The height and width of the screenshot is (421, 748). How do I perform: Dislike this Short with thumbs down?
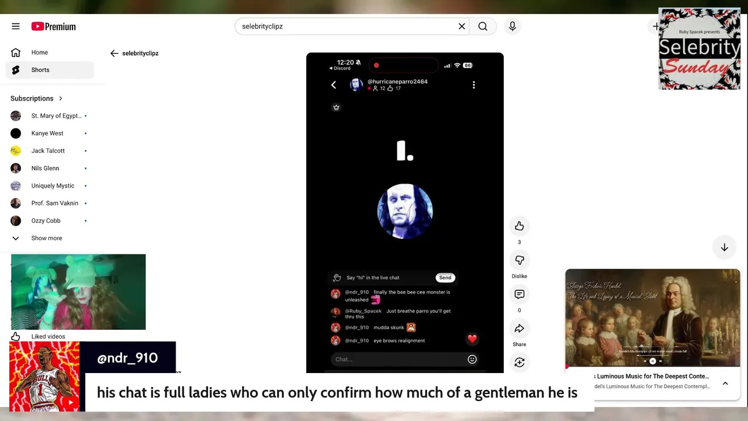tap(520, 260)
